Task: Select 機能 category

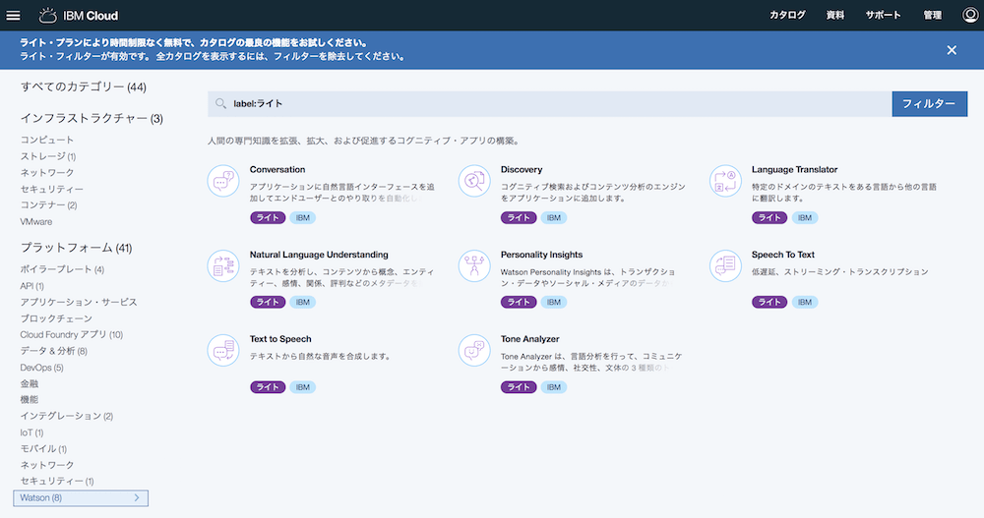Action: 29,399
